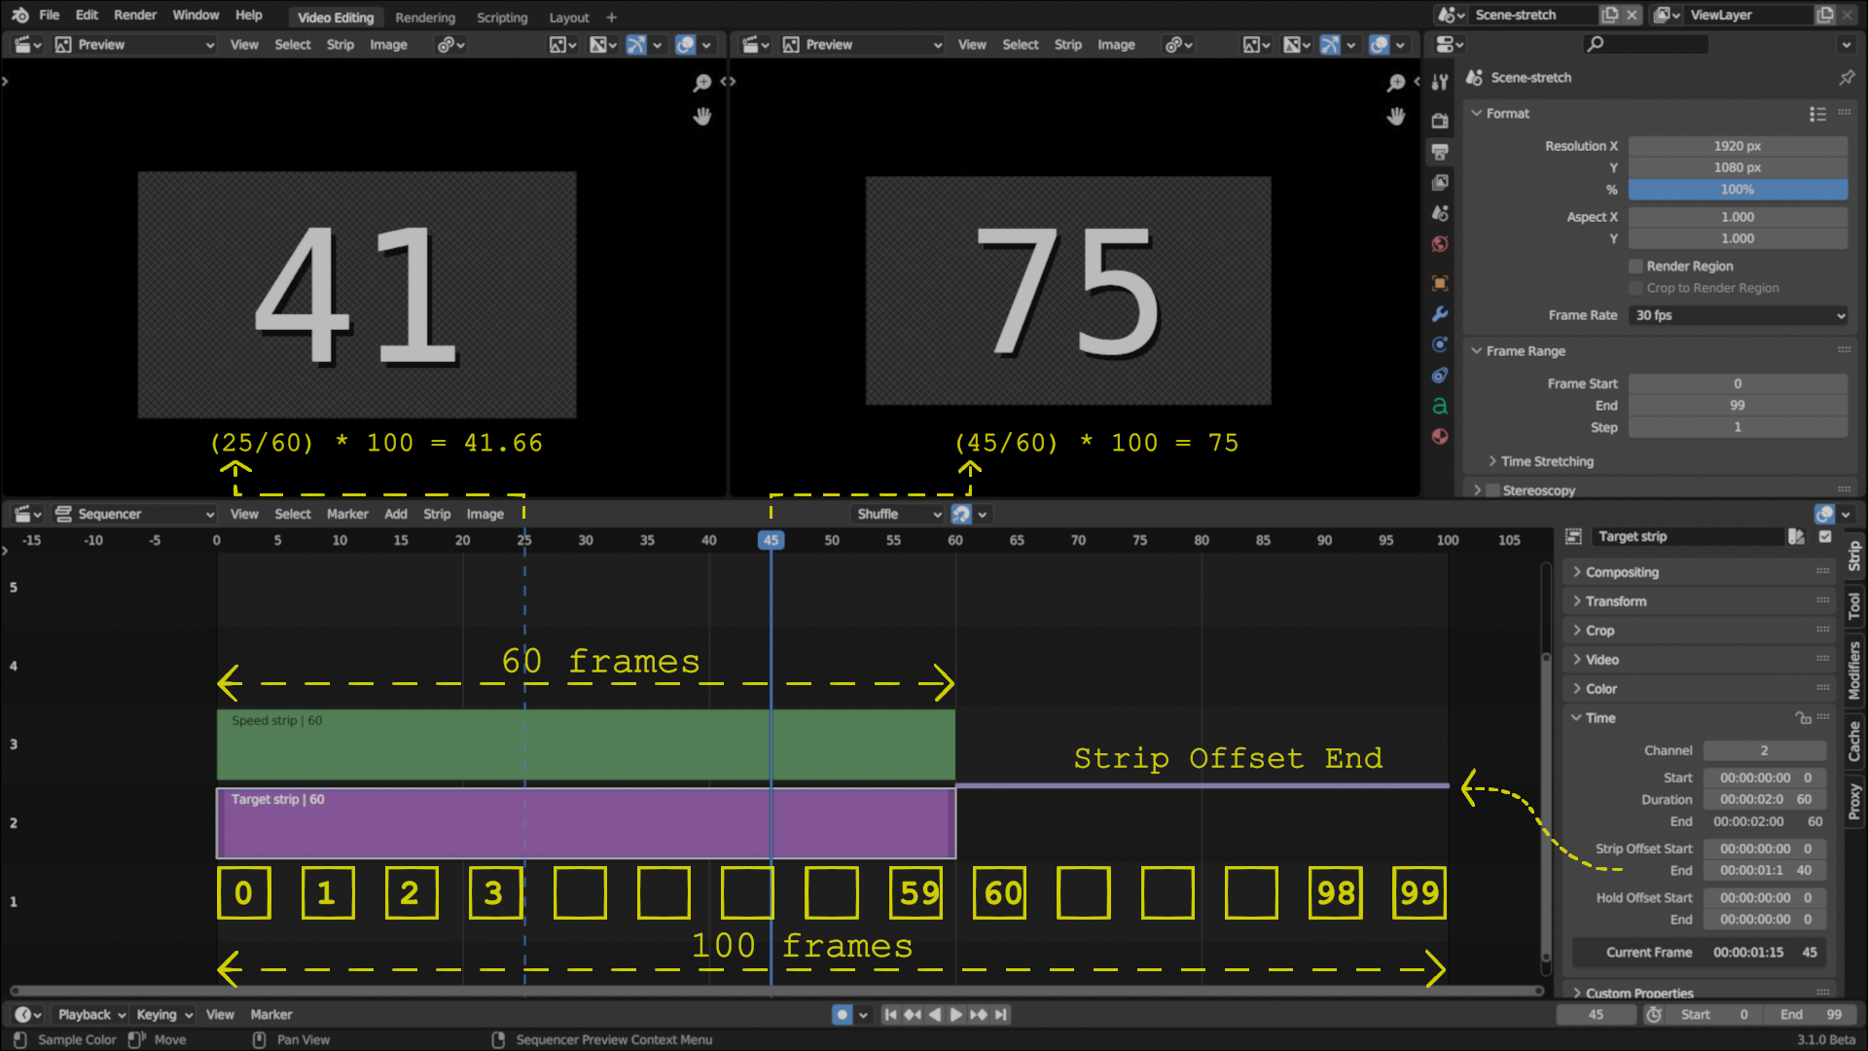Open the Proxy sidebar tab
1868x1051 pixels.
pyautogui.click(x=1854, y=801)
